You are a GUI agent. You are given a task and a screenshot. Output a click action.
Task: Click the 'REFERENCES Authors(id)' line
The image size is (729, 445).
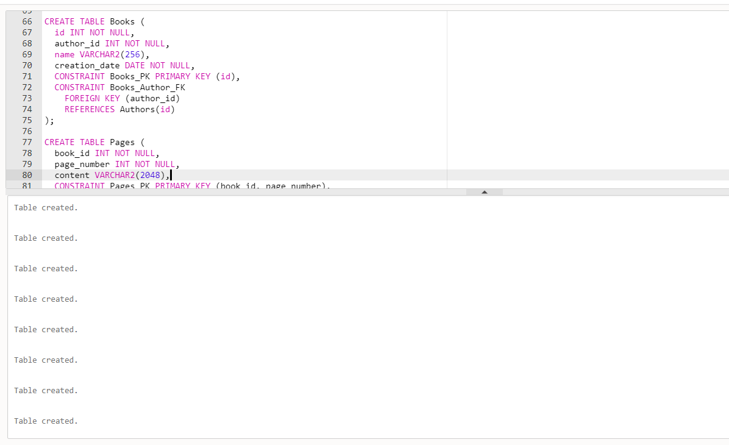119,109
